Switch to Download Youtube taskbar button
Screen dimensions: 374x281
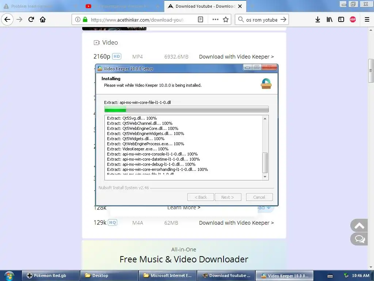pyautogui.click(x=226, y=276)
